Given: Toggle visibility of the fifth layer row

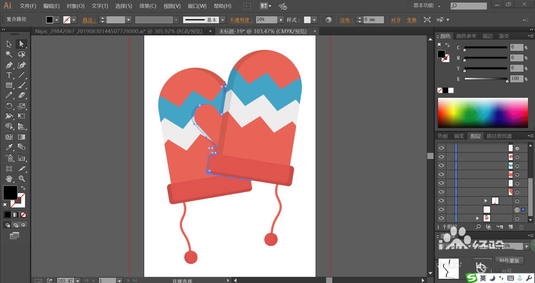Looking at the screenshot, I should click(441, 183).
